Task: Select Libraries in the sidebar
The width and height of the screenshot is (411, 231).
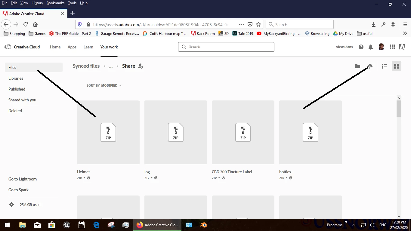Action: click(x=16, y=78)
